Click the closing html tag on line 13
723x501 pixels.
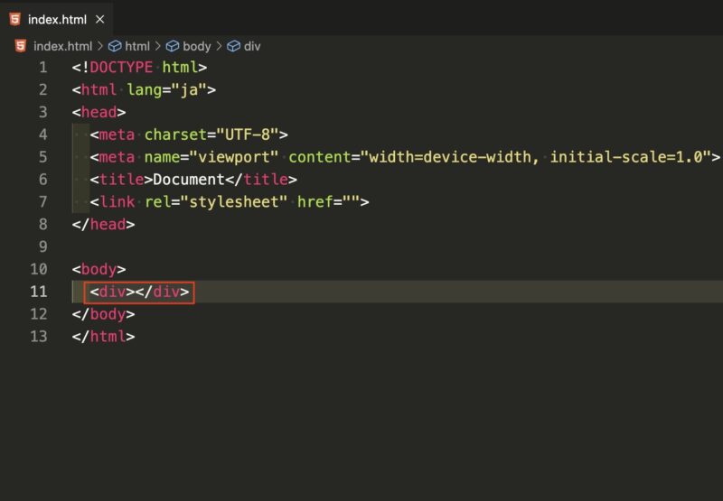click(103, 337)
